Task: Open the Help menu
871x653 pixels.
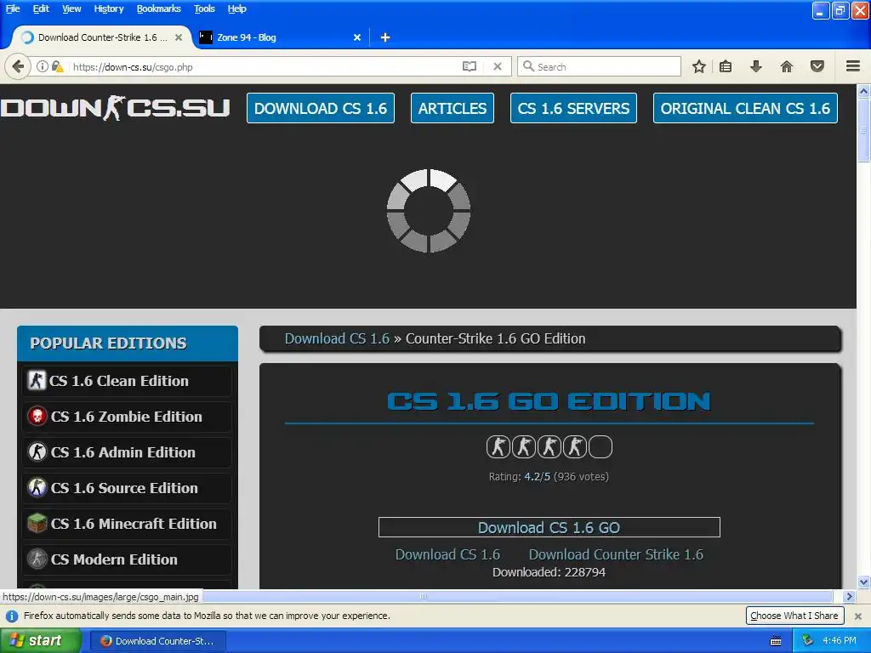Action: pos(236,9)
